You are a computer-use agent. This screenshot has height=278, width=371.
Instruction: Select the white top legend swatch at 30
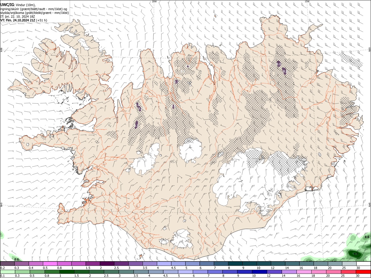[x=364, y=264]
